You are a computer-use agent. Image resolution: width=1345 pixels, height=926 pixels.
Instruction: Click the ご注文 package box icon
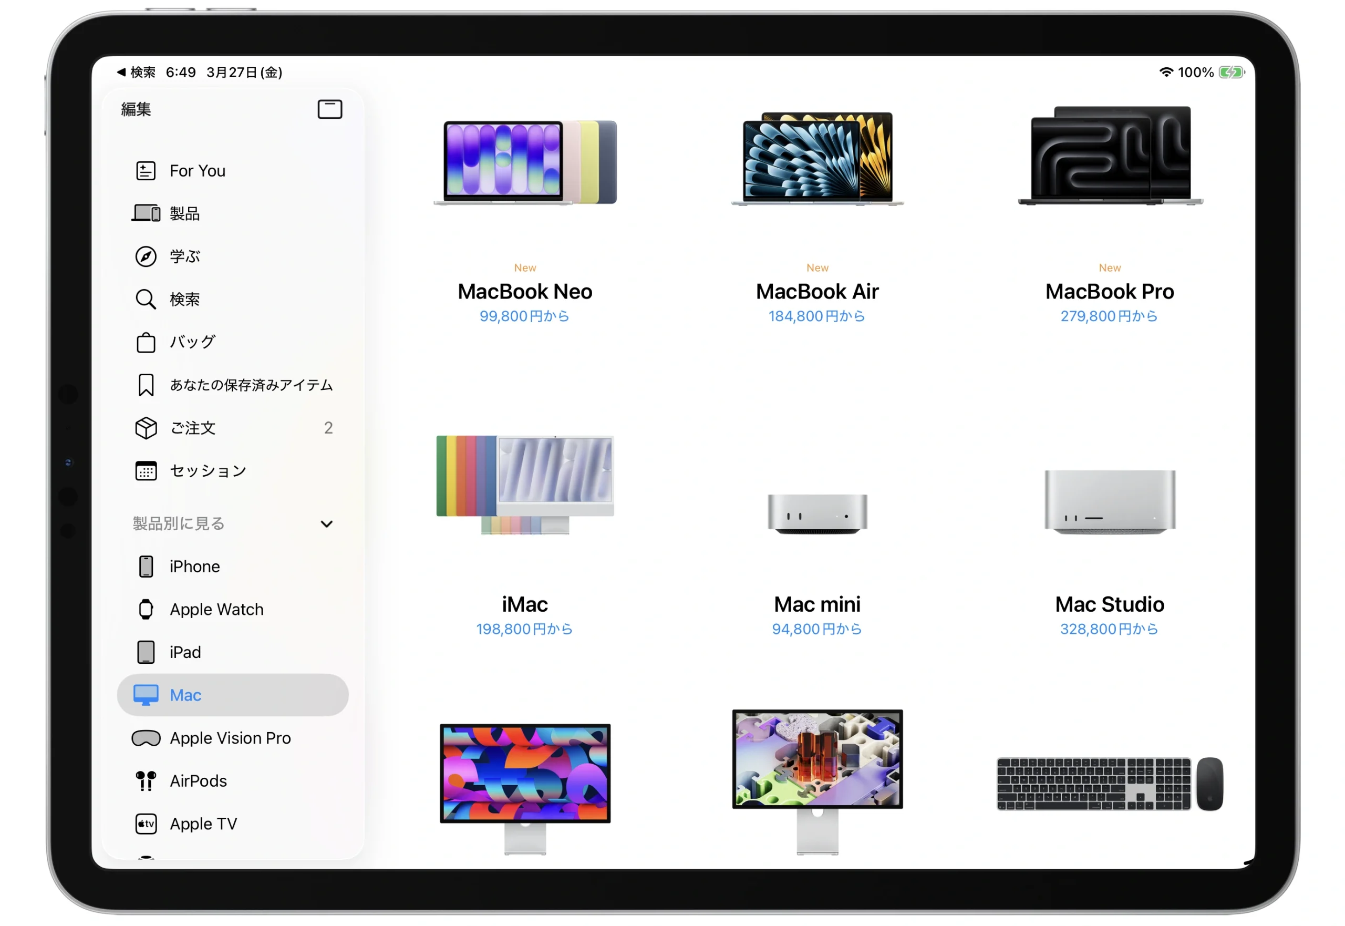146,428
